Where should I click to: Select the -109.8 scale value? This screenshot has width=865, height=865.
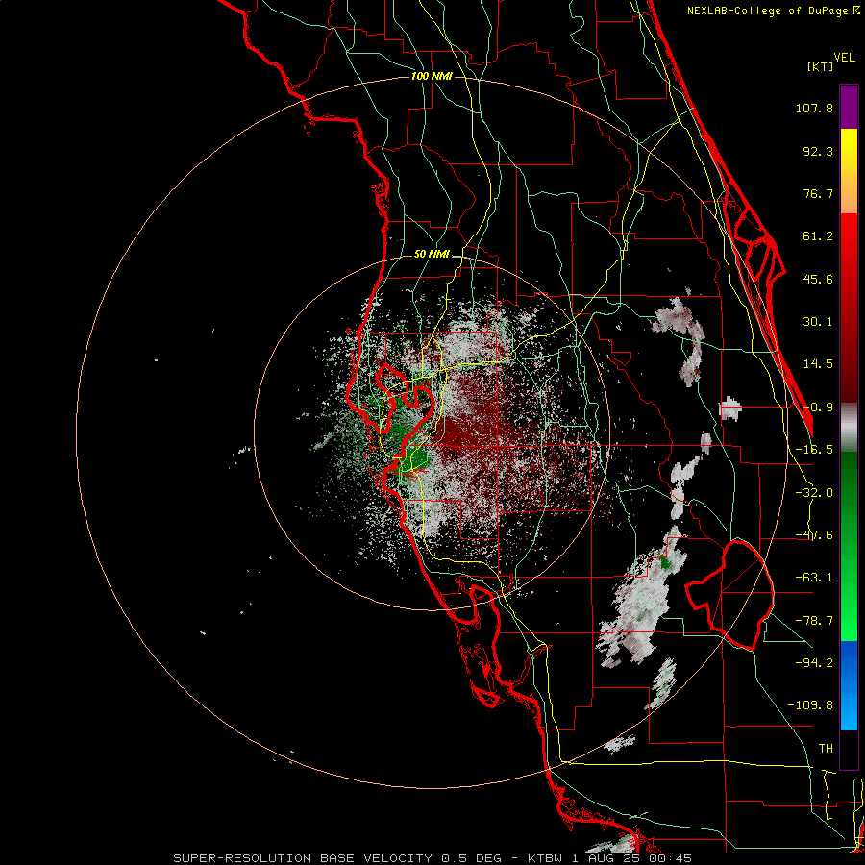[810, 705]
